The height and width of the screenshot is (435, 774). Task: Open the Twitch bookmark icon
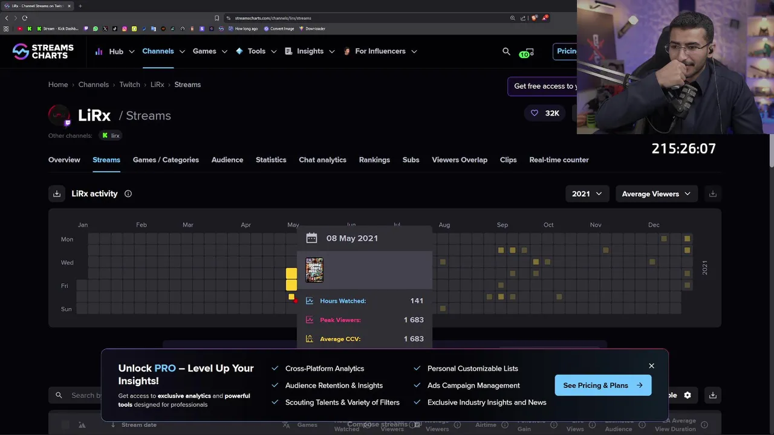[86, 28]
